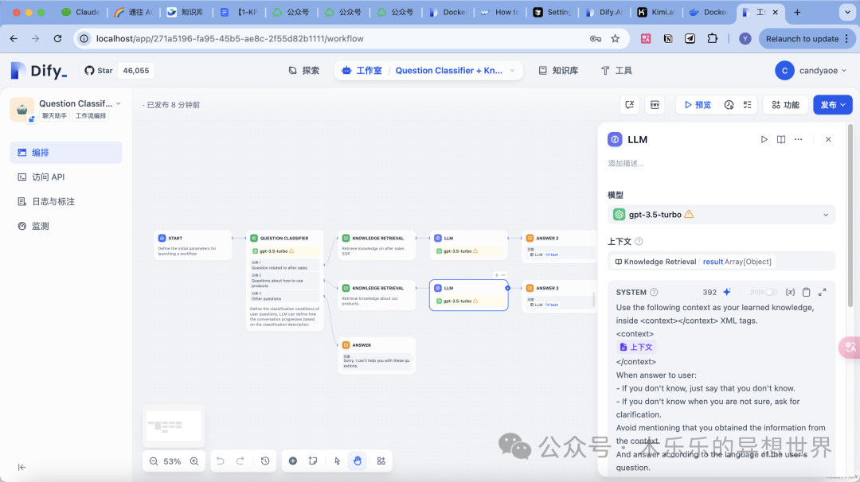
Task: Open a new browser tab
Action: pos(797,12)
